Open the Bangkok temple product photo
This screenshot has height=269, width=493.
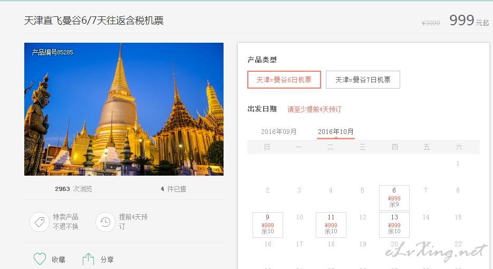pyautogui.click(x=124, y=109)
